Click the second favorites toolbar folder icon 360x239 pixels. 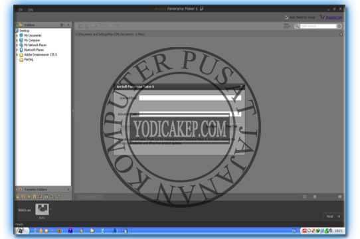23,197
